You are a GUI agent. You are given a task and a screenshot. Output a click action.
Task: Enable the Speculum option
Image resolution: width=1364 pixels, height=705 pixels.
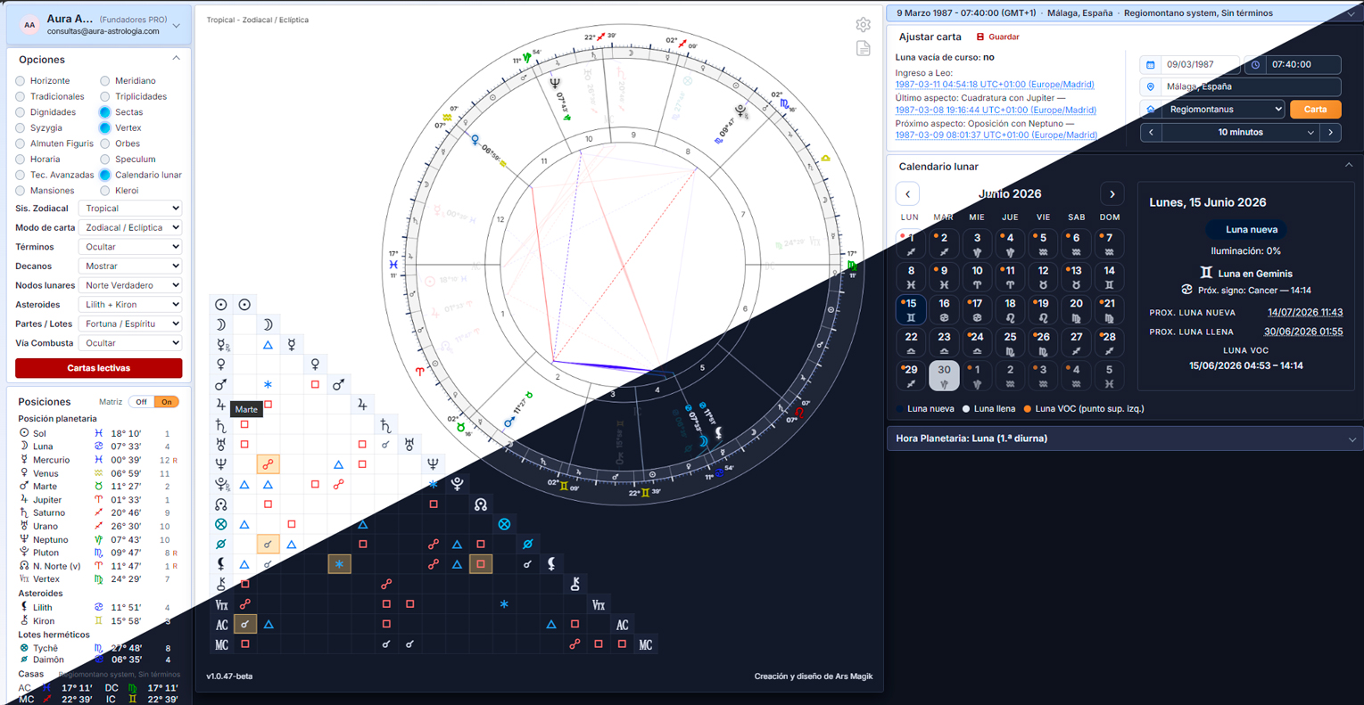105,160
